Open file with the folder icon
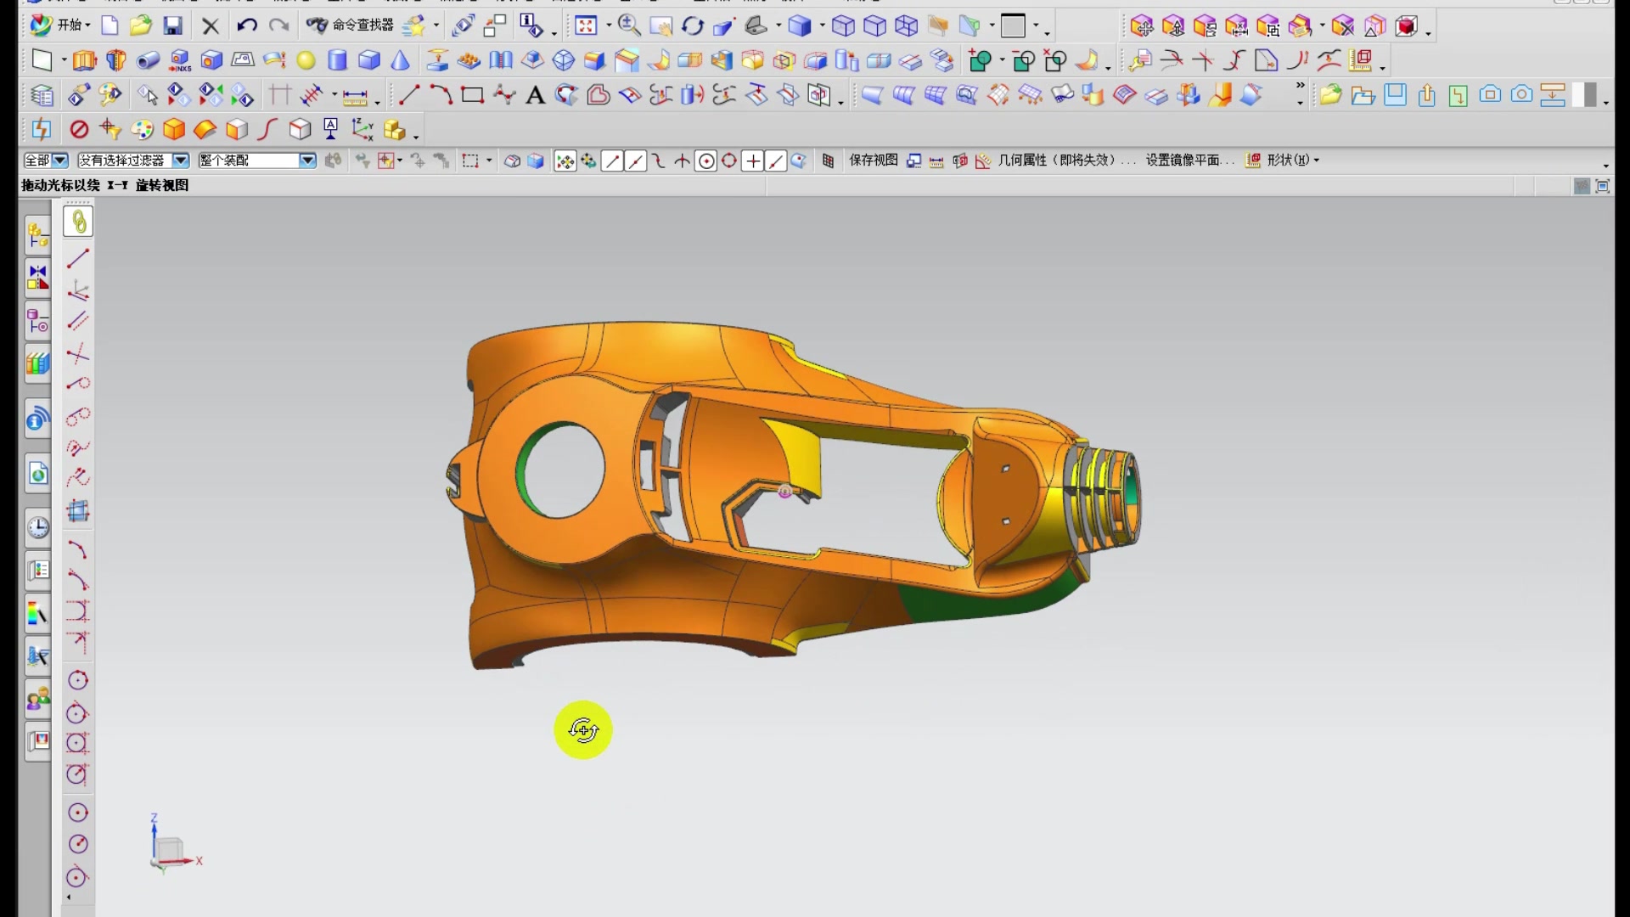The height and width of the screenshot is (917, 1630). [140, 25]
